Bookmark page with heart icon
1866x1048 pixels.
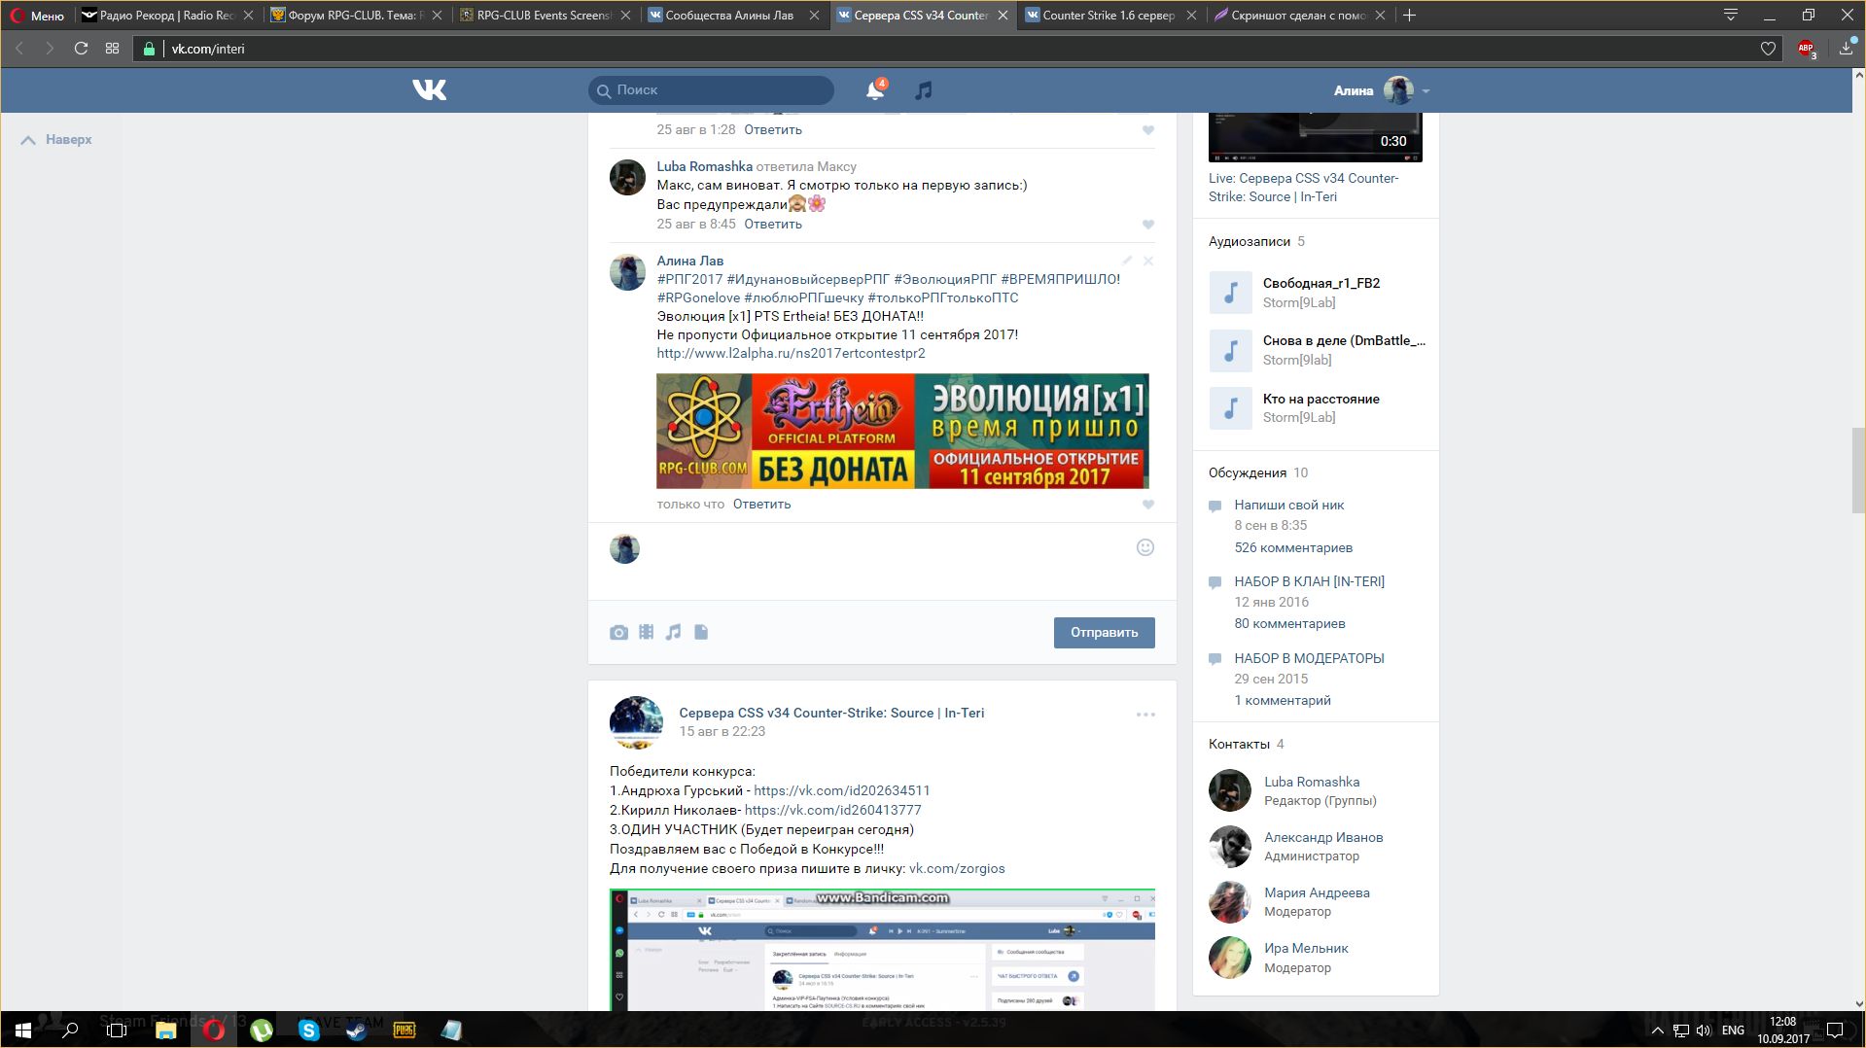click(1768, 49)
